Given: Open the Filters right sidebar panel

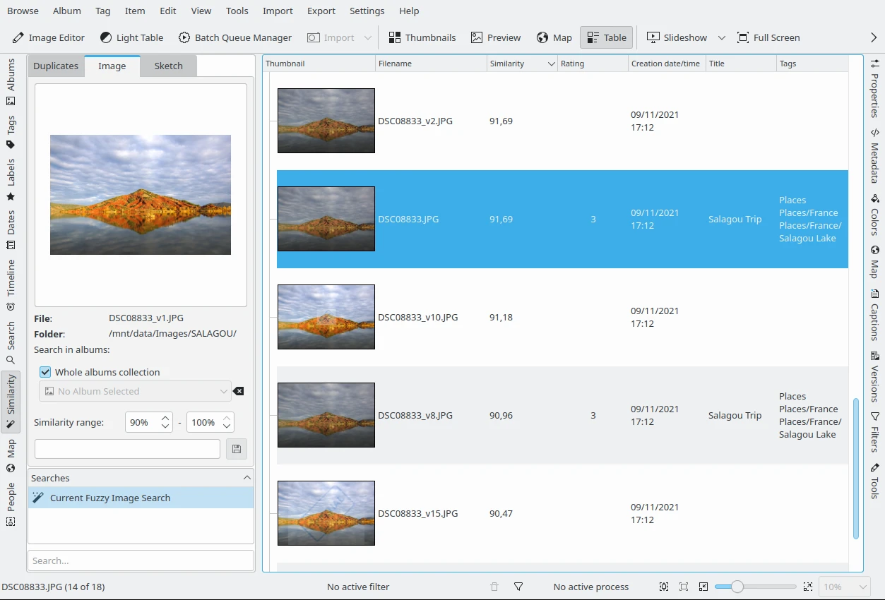Looking at the screenshot, I should point(874,432).
